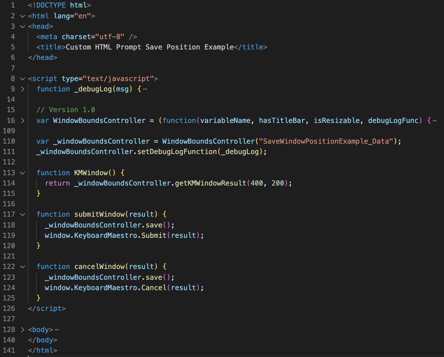Collapse the submitWindow function fold arrow
Viewport: 444px width, 357px height.
[x=22, y=215]
